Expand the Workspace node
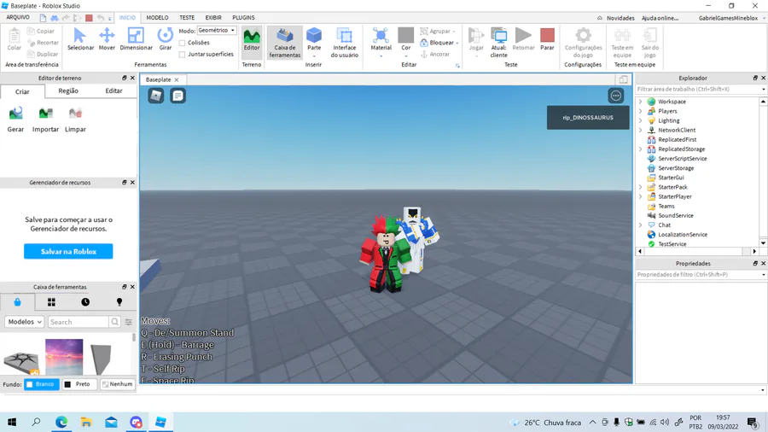 point(640,102)
